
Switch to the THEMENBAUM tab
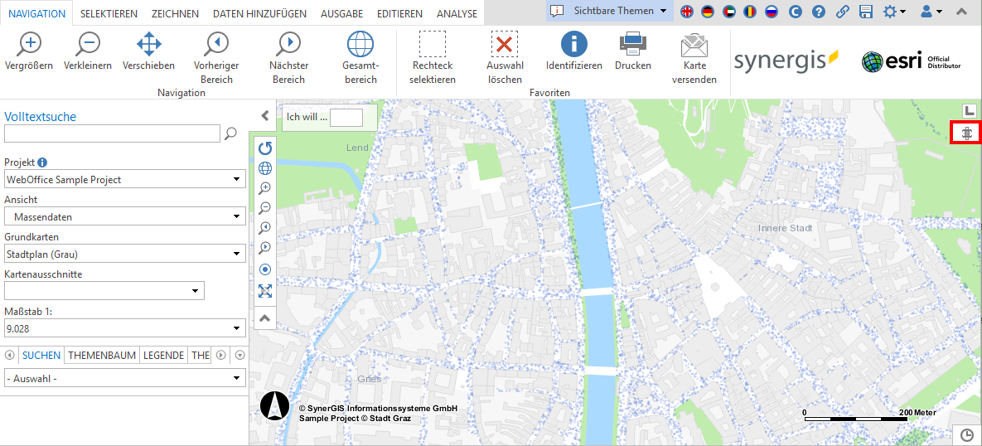click(x=102, y=355)
